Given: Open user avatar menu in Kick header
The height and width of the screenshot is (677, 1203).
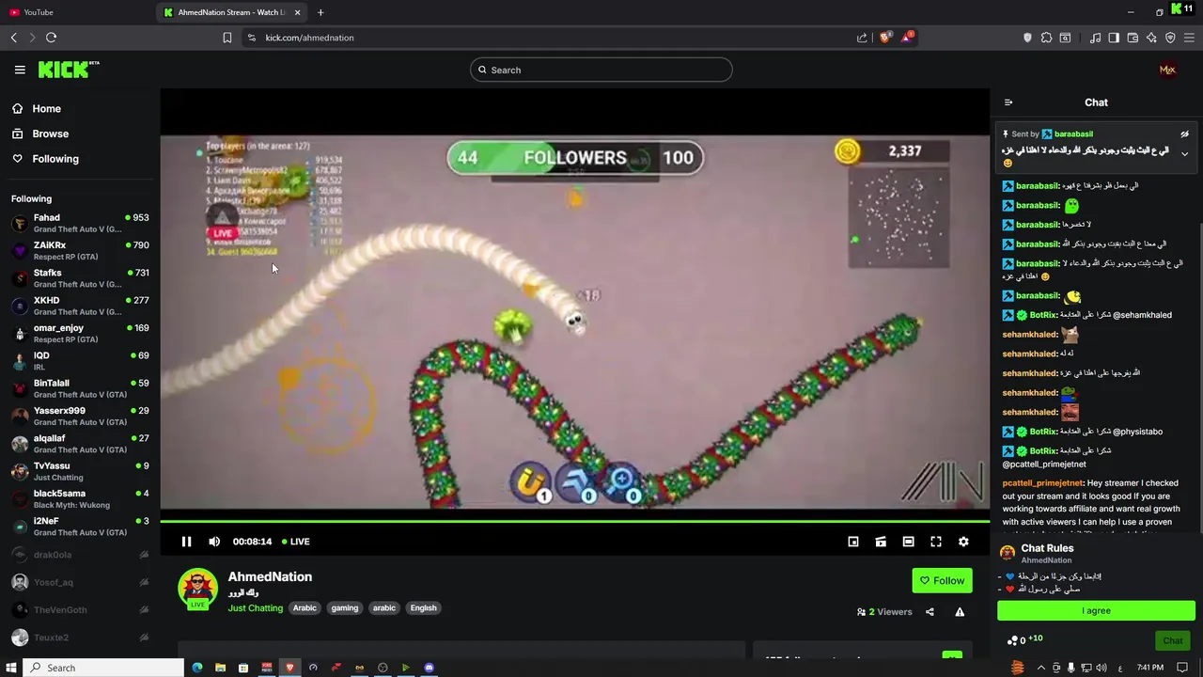Looking at the screenshot, I should (1167, 70).
